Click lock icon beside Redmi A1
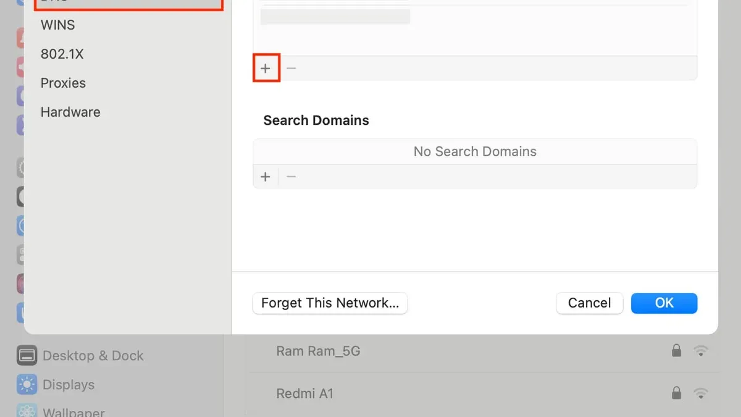Viewport: 741px width, 417px height. pyautogui.click(x=677, y=393)
